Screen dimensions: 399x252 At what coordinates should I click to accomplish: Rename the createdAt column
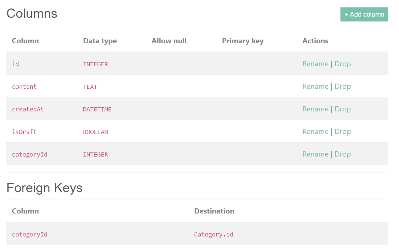click(315, 109)
